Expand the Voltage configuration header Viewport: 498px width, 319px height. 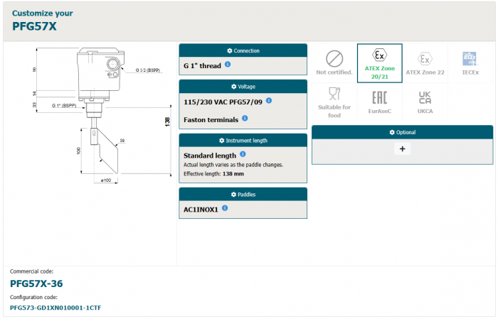coord(243,87)
